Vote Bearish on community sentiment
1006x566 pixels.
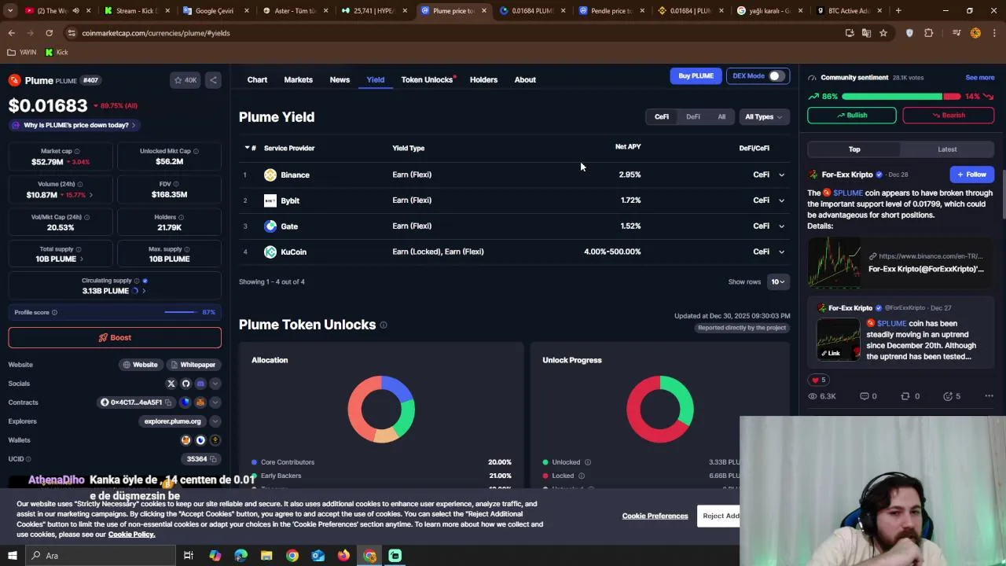[x=949, y=116]
